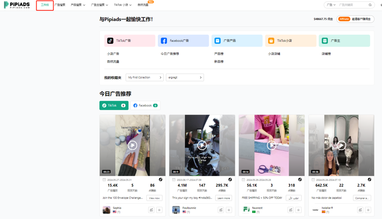Image resolution: width=382 pixels, height=219 pixels.
Task: Toggle the TikTok ads filter pill
Action: pyautogui.click(x=114, y=105)
